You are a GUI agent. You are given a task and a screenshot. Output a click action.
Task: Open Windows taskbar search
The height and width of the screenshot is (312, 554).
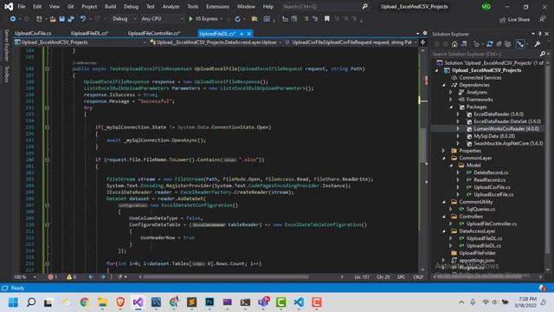tap(31, 302)
